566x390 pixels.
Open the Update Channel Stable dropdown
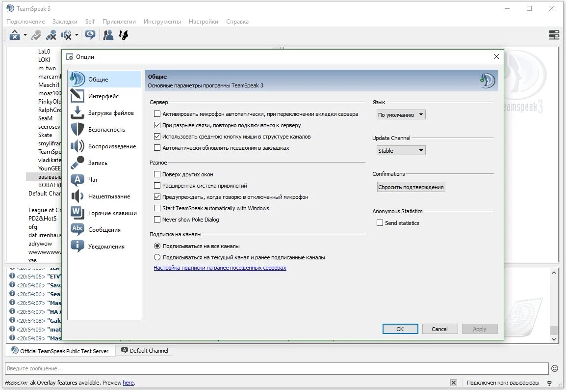[x=401, y=151]
